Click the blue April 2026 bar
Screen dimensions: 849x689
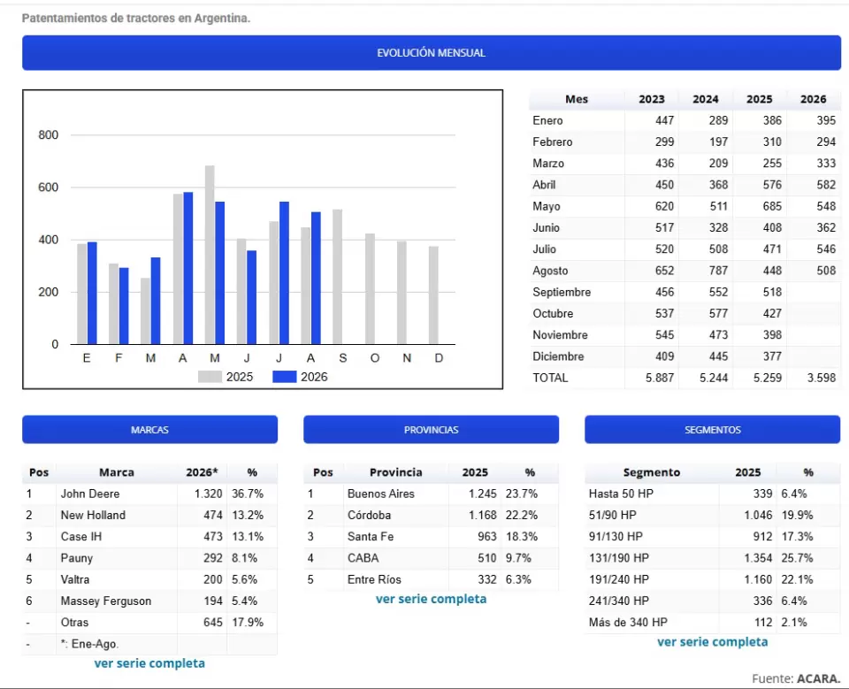pyautogui.click(x=188, y=268)
